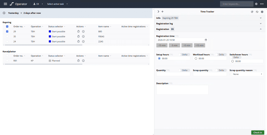Image resolution: width=267 pixels, height=135 pixels.
Task: Click the stopwatch icon for order 29
Action: click(78, 31)
